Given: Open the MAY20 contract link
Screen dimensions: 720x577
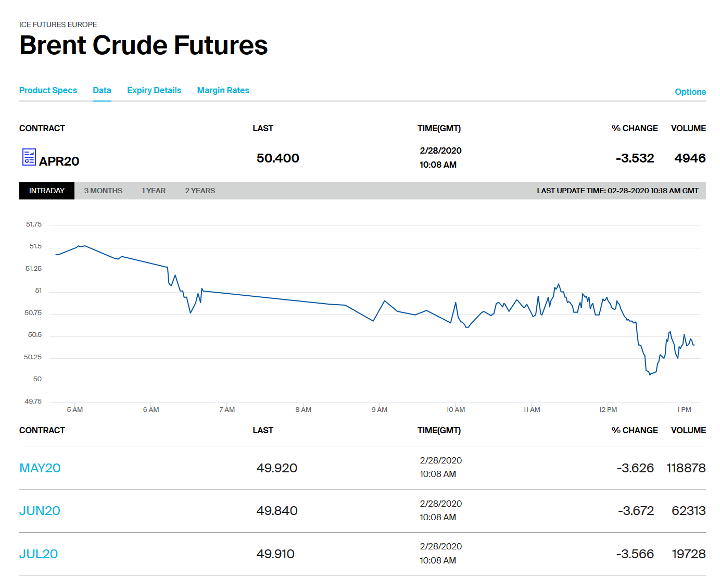Looking at the screenshot, I should 40,468.
